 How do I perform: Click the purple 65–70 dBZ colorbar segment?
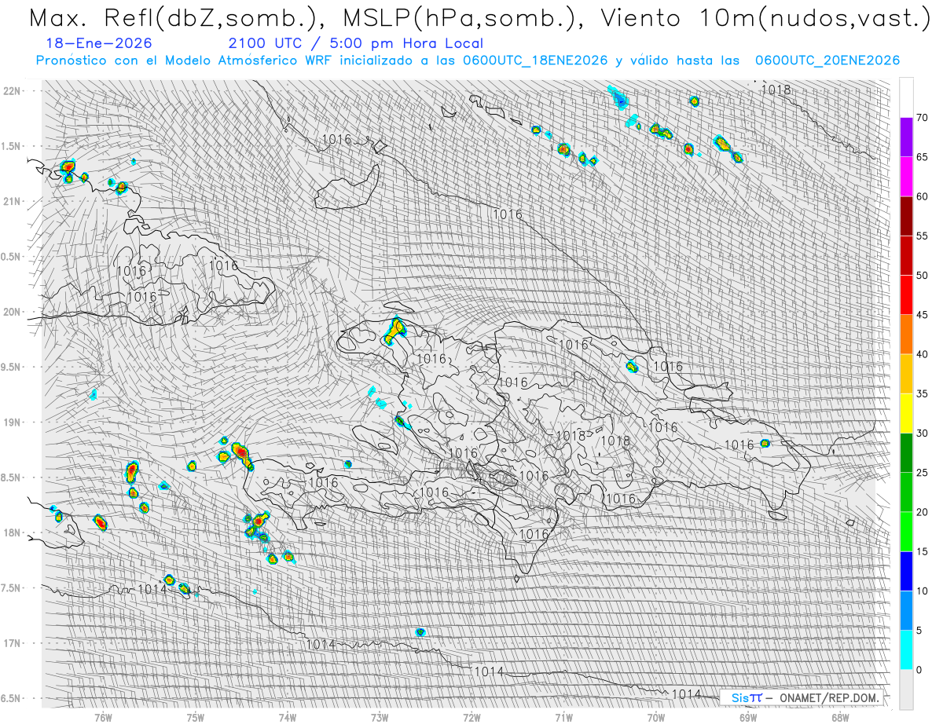pos(906,137)
